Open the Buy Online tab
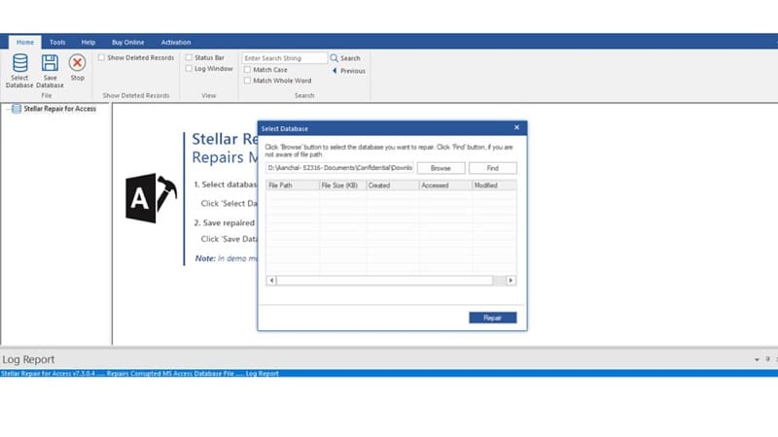778x437 pixels. click(x=128, y=42)
